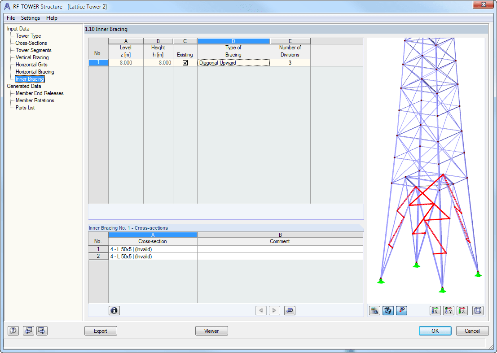
Task: Open the Help menu
Action: 52,18
